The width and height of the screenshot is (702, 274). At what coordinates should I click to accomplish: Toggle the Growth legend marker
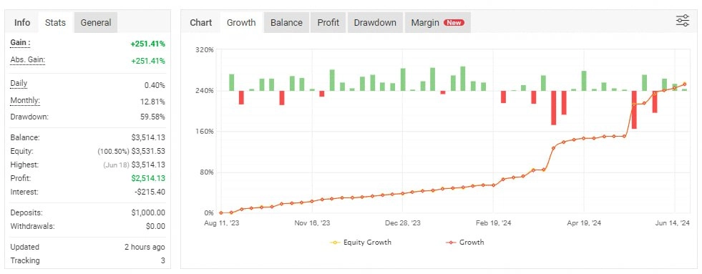pos(451,243)
